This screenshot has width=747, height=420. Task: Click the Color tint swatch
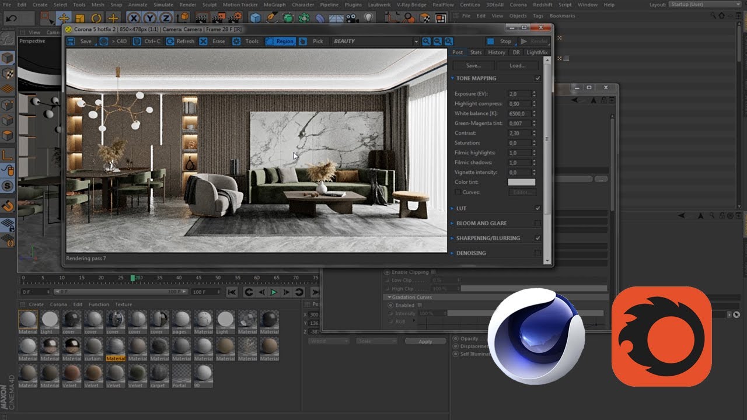(521, 182)
